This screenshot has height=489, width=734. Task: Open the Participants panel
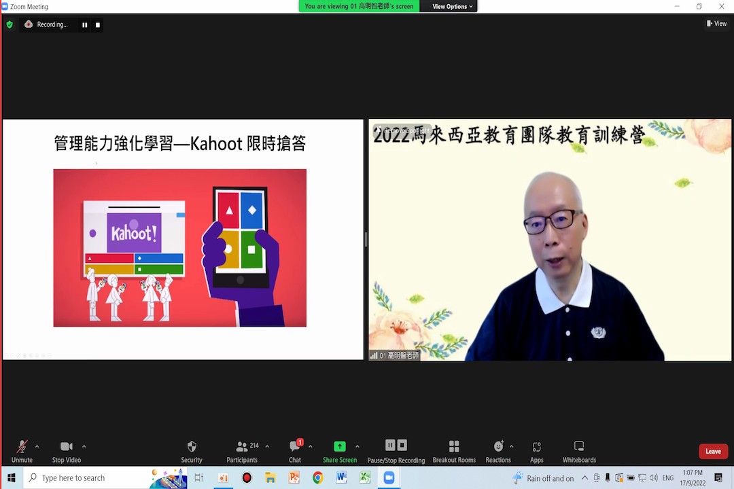(242, 451)
